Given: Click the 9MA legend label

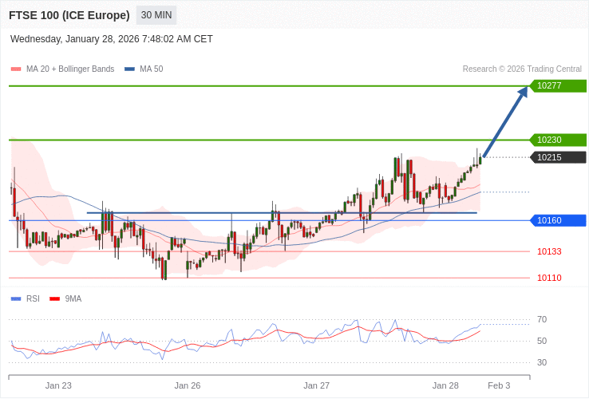Looking at the screenshot, I should tap(73, 299).
